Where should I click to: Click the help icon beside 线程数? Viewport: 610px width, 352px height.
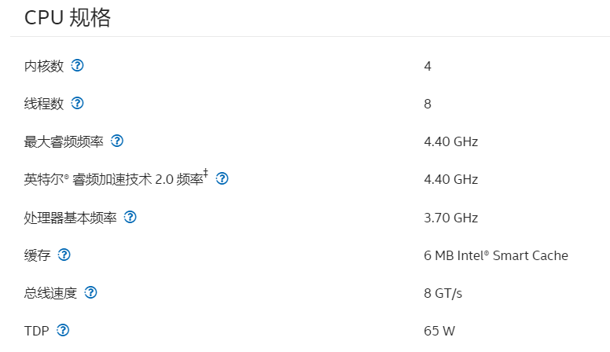(77, 103)
